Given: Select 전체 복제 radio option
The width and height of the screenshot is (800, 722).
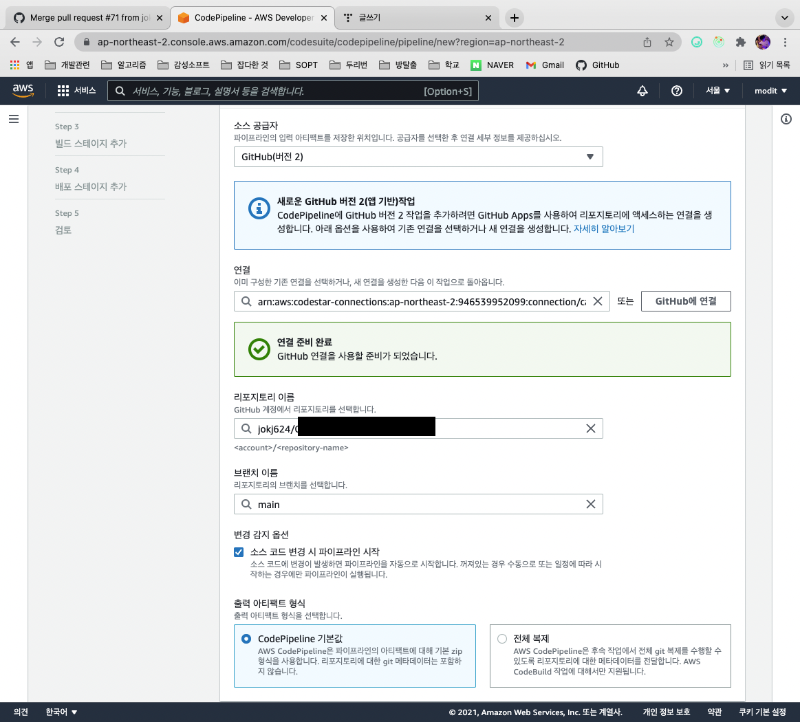Looking at the screenshot, I should (502, 638).
